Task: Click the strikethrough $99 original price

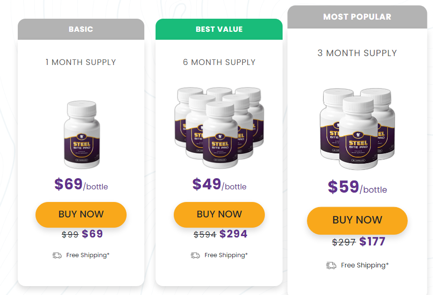Action: [x=70, y=235]
